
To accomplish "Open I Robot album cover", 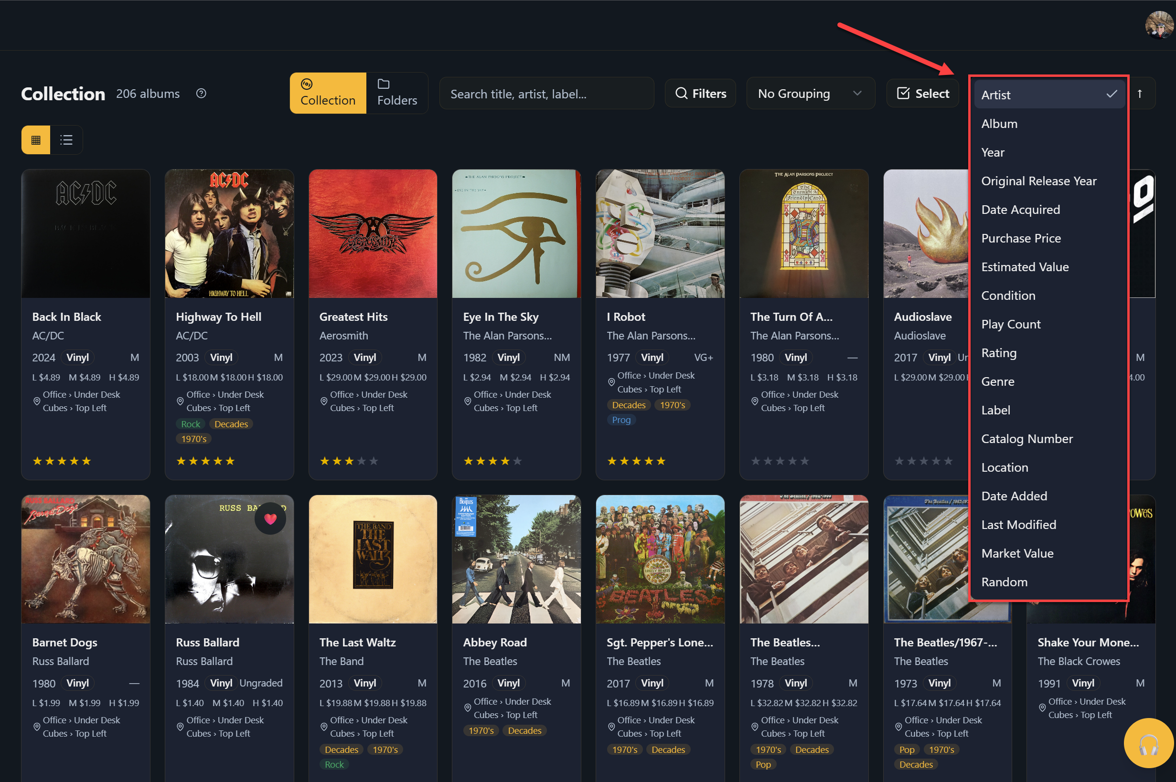I will pyautogui.click(x=660, y=234).
